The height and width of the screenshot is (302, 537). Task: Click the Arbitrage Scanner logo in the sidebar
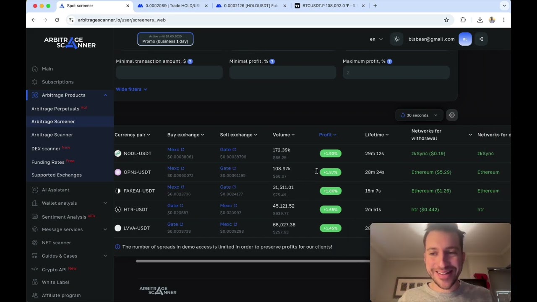[x=70, y=42]
